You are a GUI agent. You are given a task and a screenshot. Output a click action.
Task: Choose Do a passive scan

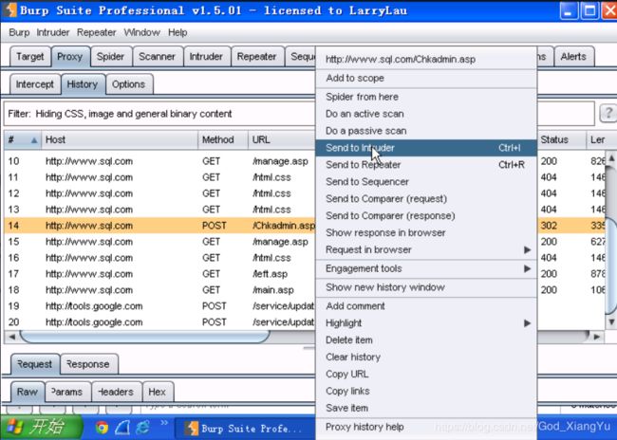pos(426,131)
